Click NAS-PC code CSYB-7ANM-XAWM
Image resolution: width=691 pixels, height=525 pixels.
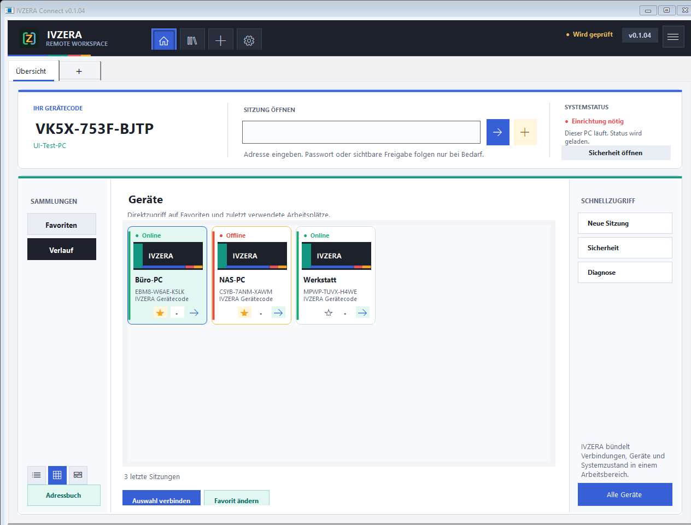point(245,292)
